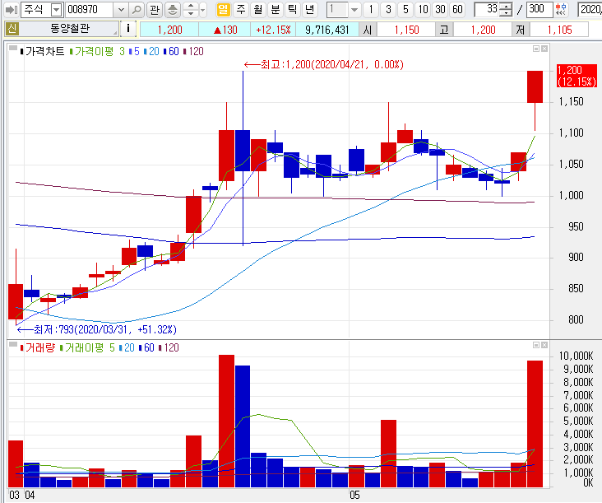Switch to 년 yearly chart period

click(x=309, y=9)
